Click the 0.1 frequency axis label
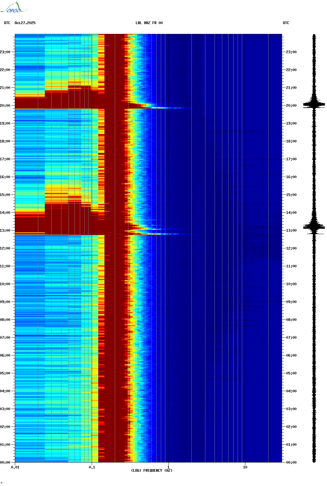 (x=92, y=467)
